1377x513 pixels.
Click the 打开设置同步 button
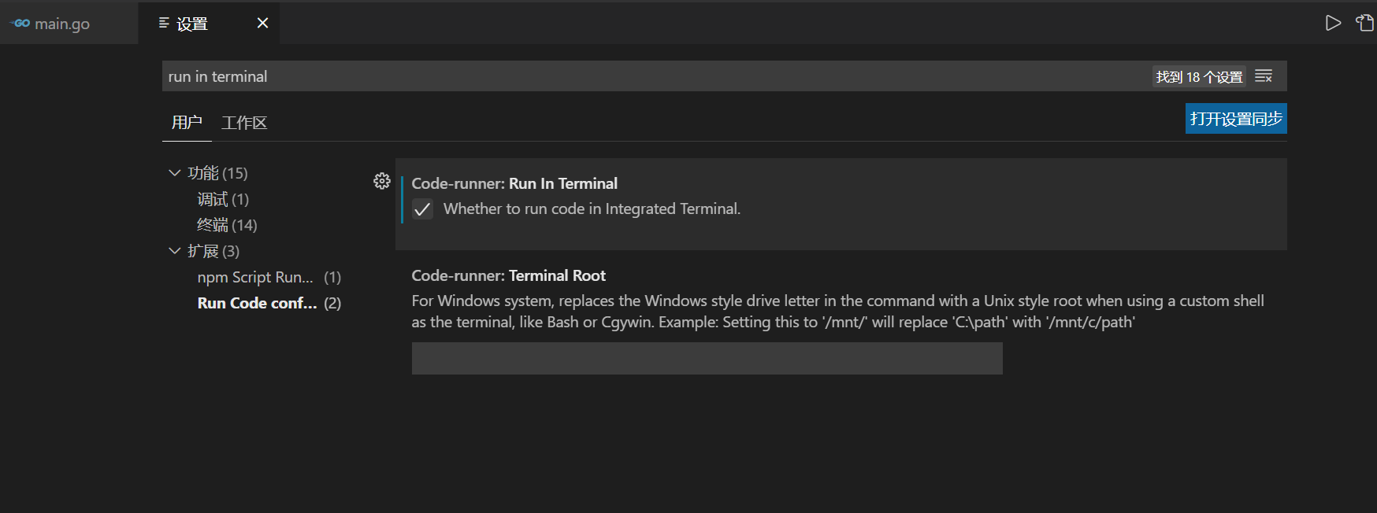point(1235,118)
